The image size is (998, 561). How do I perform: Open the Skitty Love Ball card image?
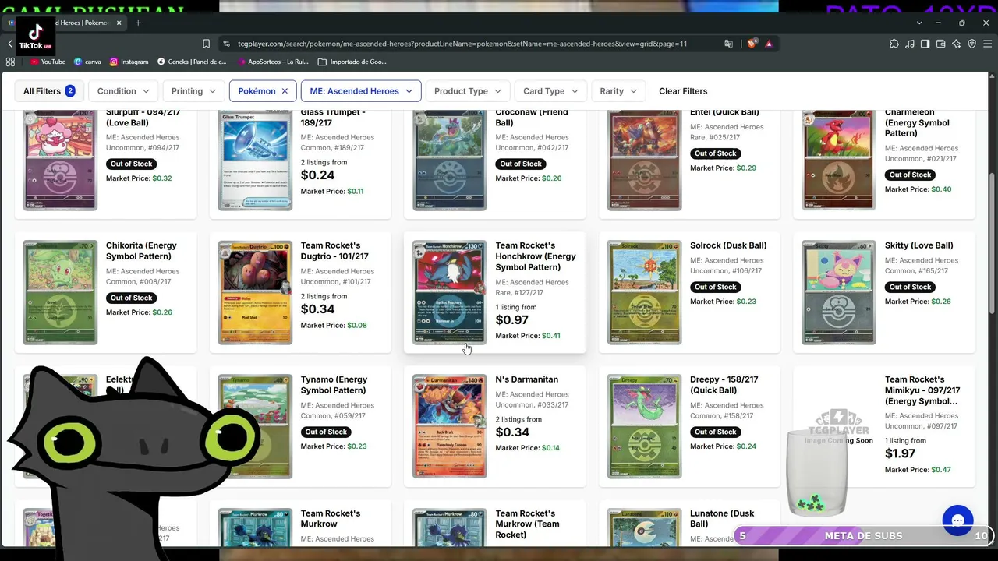pos(839,292)
